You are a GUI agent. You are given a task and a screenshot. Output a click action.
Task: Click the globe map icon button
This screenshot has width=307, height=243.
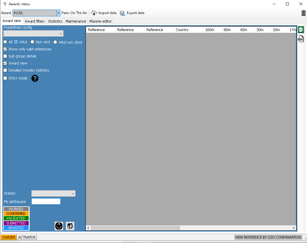70,226
